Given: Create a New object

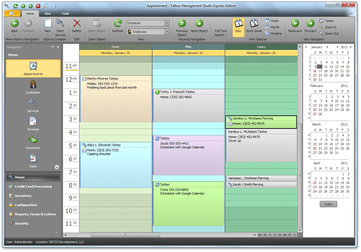Looking at the screenshot, I should point(47,26).
